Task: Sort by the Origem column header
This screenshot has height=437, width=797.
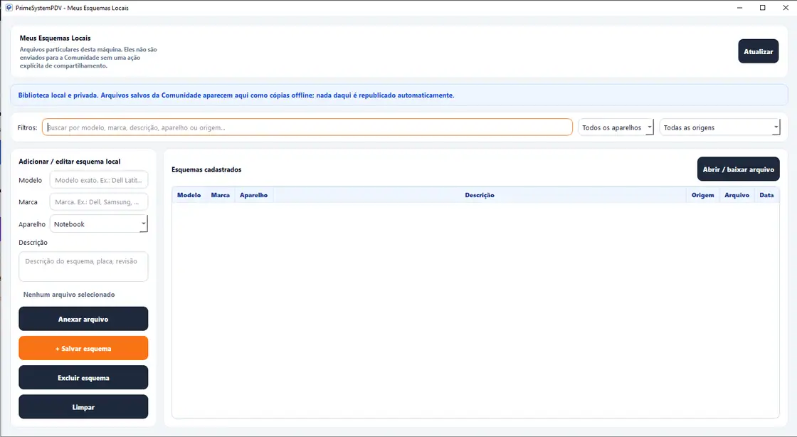Action: pos(702,195)
